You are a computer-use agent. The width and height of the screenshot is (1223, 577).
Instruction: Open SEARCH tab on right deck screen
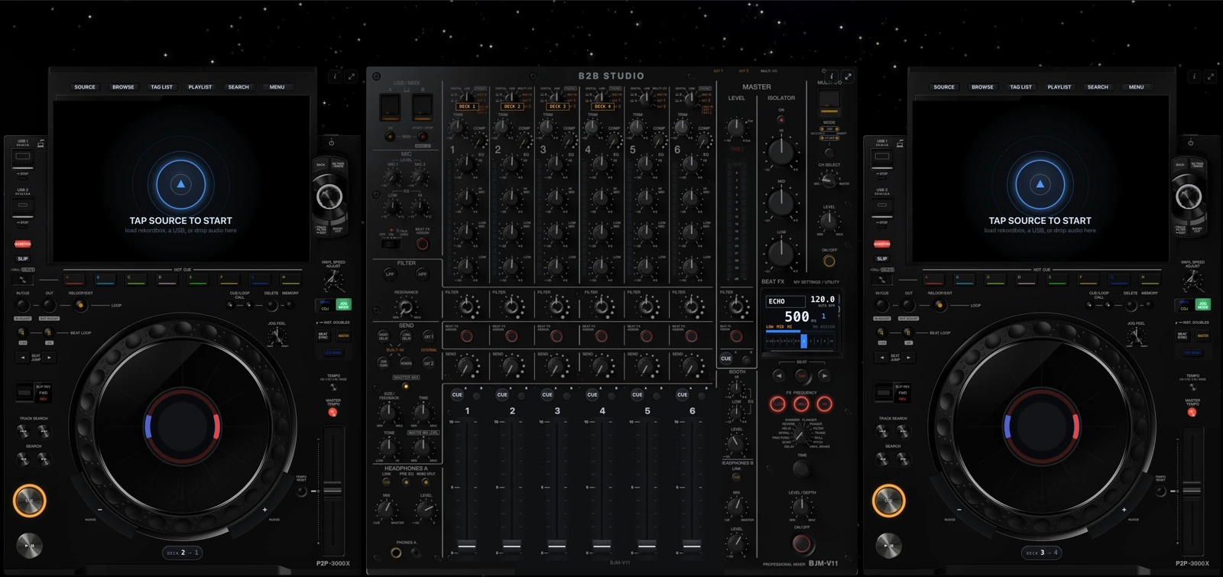point(1098,87)
